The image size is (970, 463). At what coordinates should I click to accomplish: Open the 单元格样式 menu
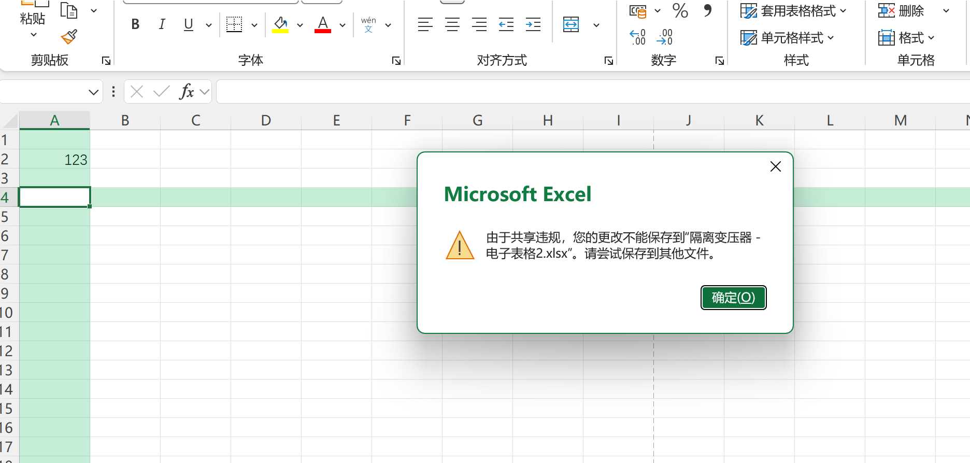click(x=788, y=38)
